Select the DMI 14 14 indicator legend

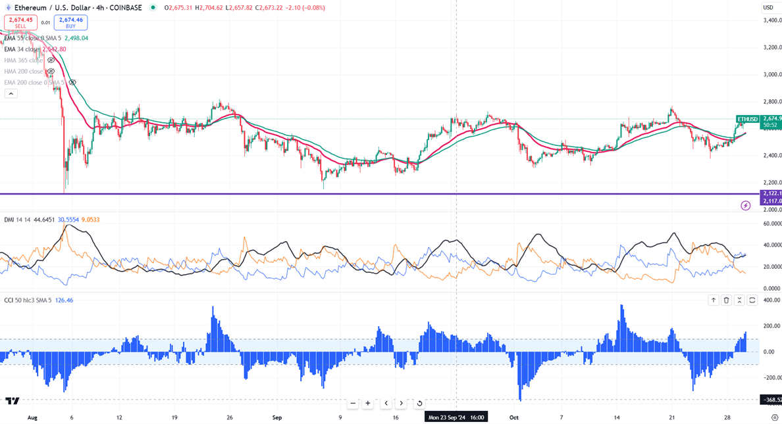(x=18, y=220)
